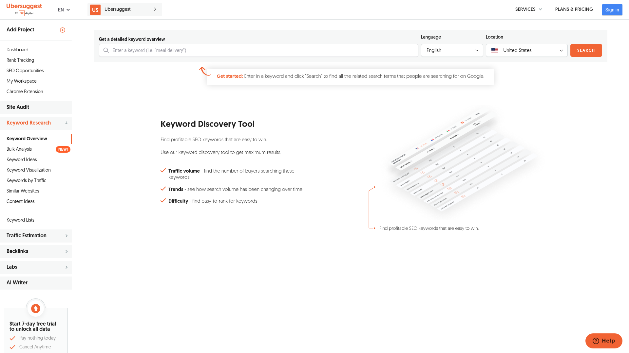Click the Start 7-day free trial heading
This screenshot has height=353, width=629.
click(32, 327)
